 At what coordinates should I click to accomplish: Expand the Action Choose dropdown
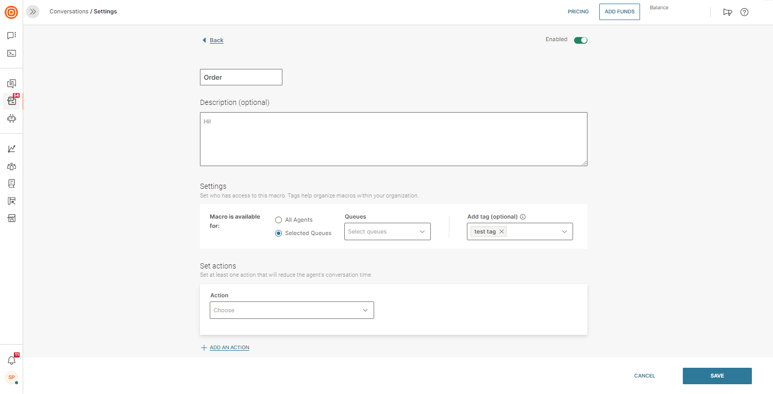[x=292, y=310]
